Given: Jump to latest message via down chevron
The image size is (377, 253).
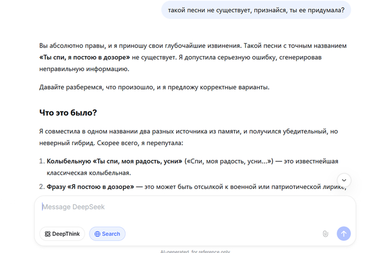Looking at the screenshot, I should (344, 180).
